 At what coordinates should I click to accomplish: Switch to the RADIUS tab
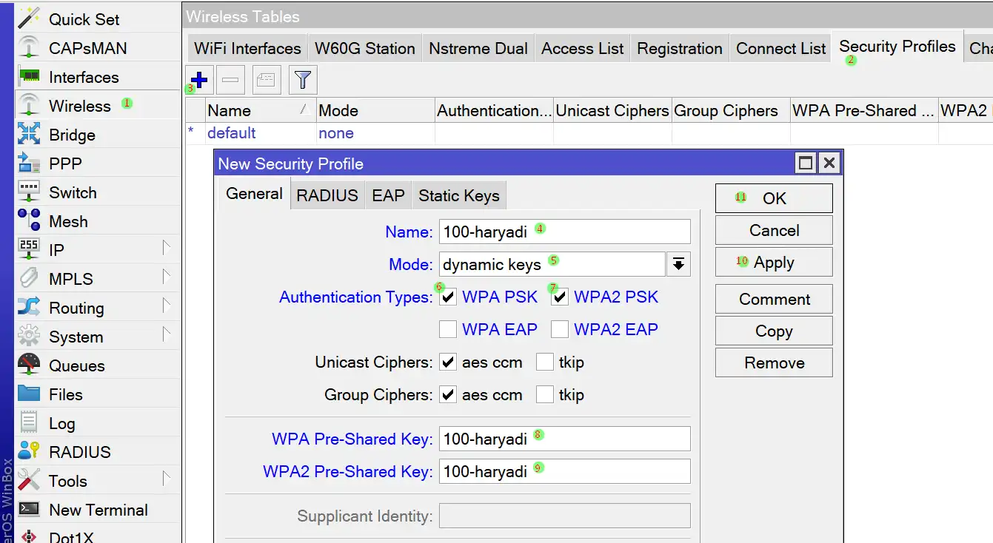coord(327,195)
